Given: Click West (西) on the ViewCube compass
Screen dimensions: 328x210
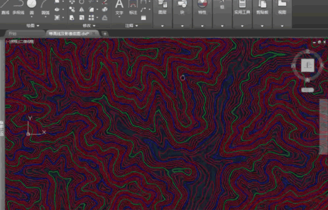Looking at the screenshot, I should tap(293, 66).
